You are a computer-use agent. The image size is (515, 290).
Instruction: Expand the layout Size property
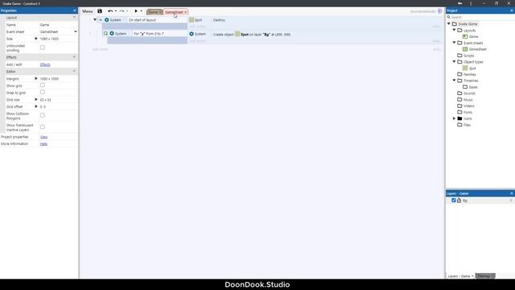36,39
